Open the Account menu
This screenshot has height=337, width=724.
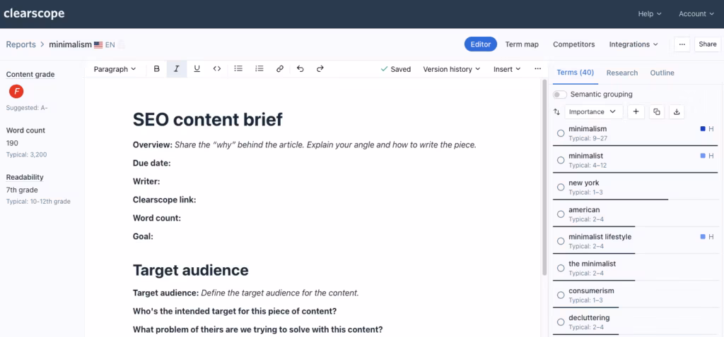point(696,14)
